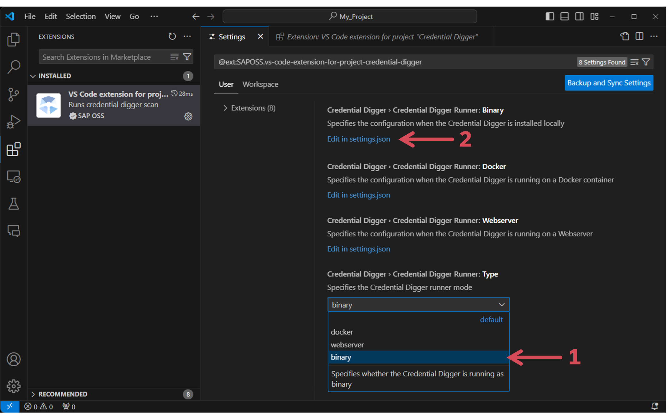This screenshot has width=669, height=415.
Task: Toggle secondary side bar layout icon
Action: click(x=579, y=16)
